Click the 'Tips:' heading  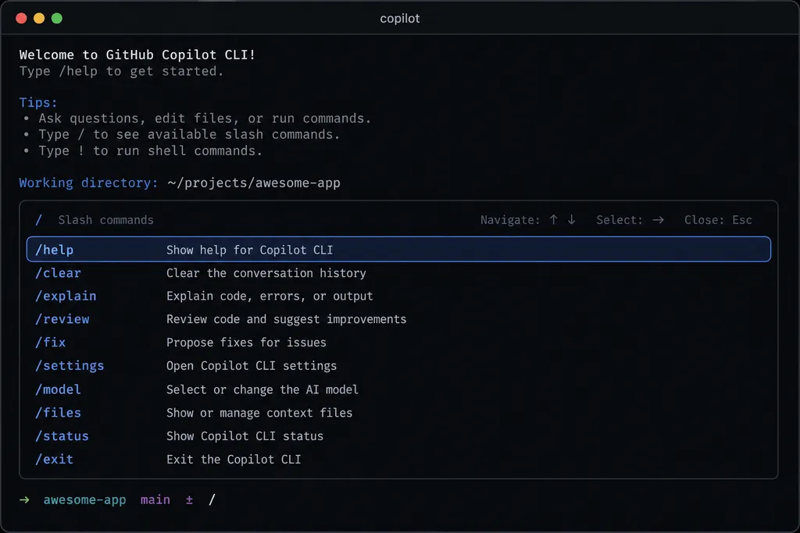tap(38, 102)
